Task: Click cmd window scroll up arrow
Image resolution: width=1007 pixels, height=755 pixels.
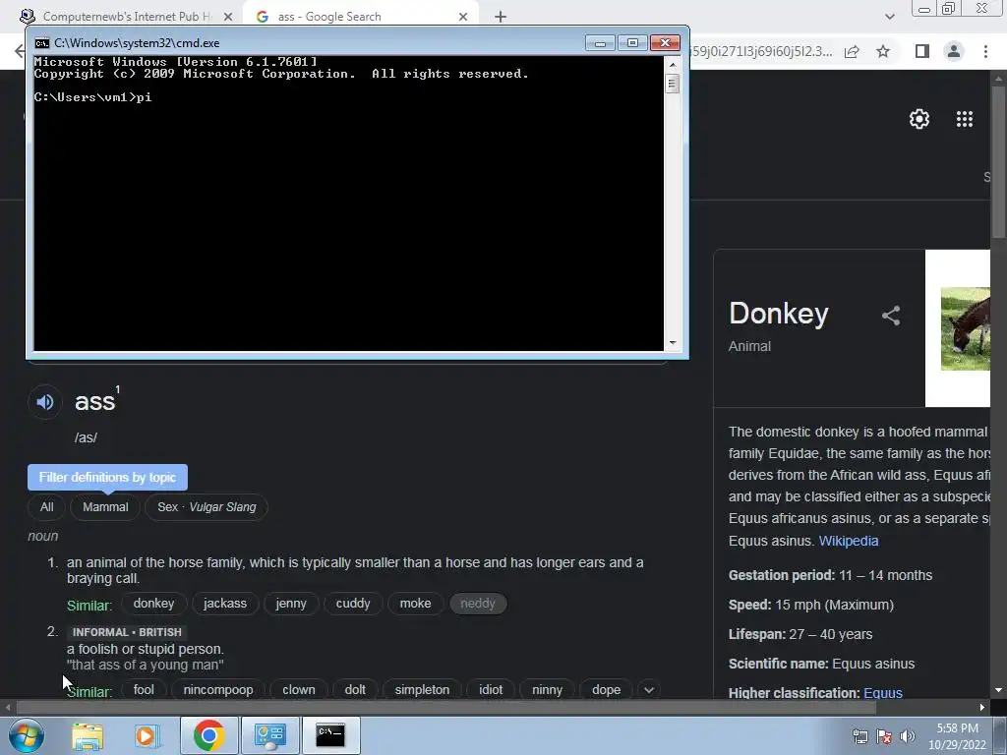Action: (673, 65)
